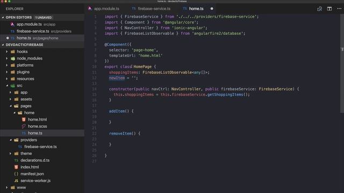Collapse the DEVDACTICFIREBASE project section
The width and height of the screenshot is (344, 193).
3,45
